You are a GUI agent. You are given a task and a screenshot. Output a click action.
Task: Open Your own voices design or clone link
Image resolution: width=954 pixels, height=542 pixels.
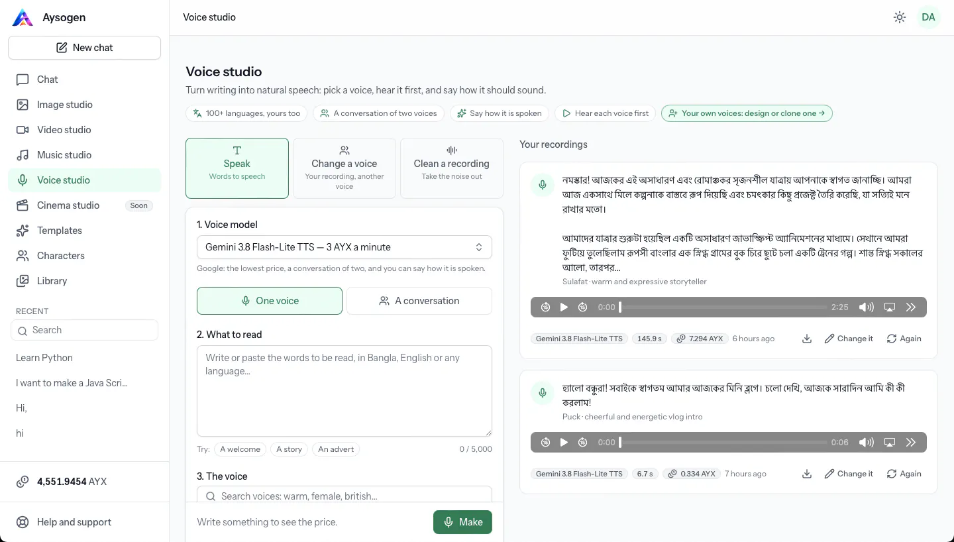(x=747, y=113)
